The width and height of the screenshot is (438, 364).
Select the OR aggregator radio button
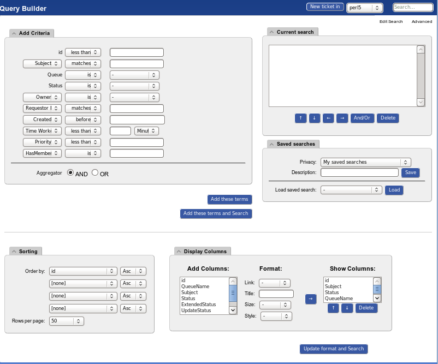(95, 172)
